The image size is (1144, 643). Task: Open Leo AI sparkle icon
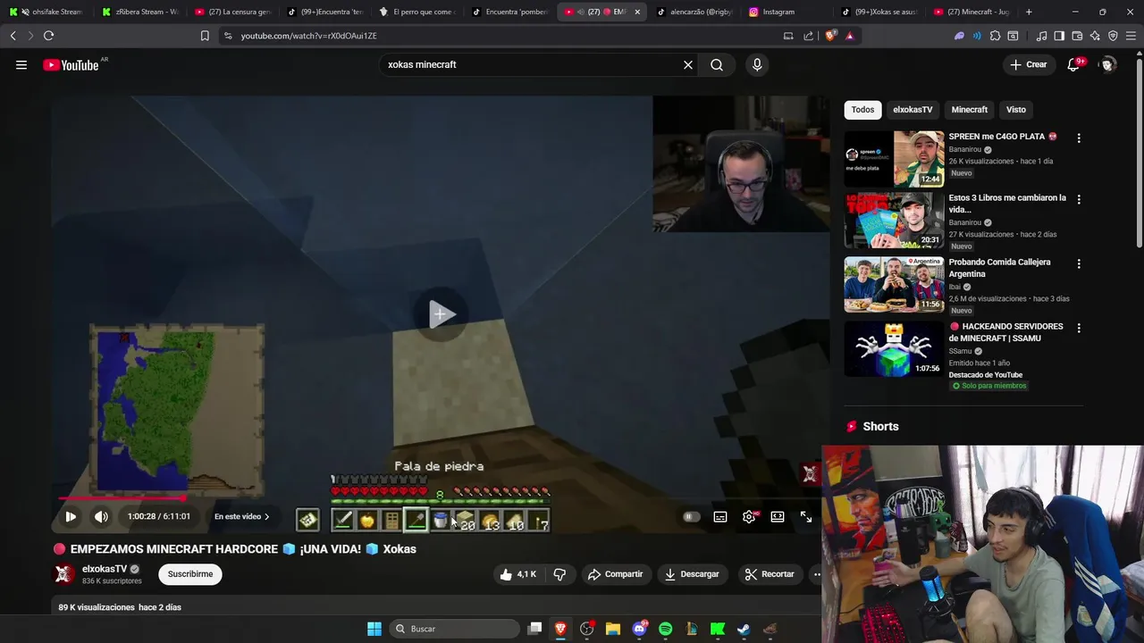coord(1095,36)
